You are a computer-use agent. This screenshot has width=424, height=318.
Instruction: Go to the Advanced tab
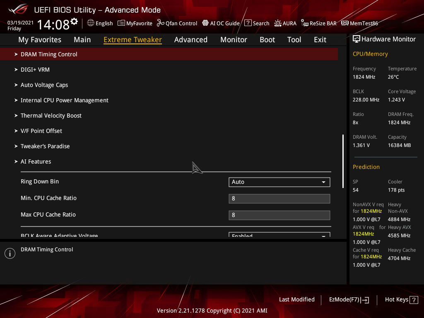point(191,40)
